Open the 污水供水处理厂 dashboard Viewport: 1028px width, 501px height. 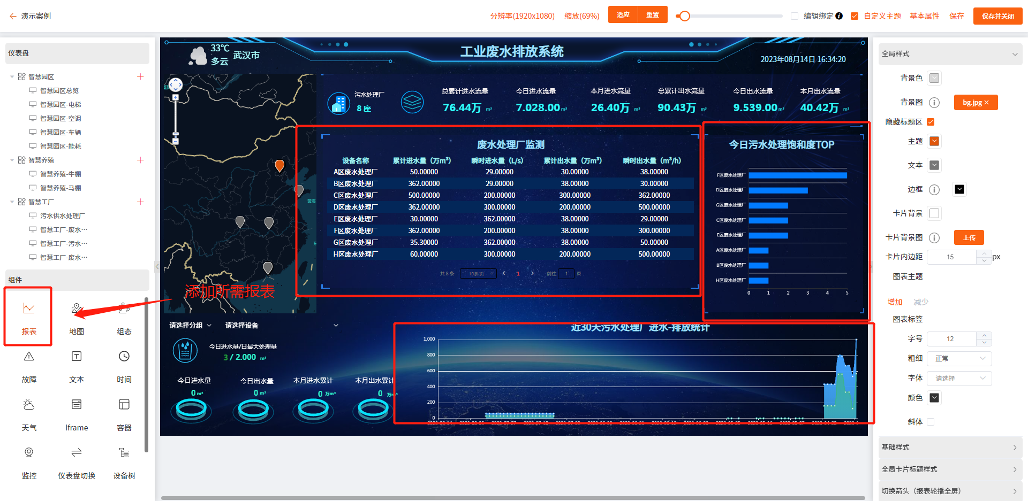(x=62, y=215)
